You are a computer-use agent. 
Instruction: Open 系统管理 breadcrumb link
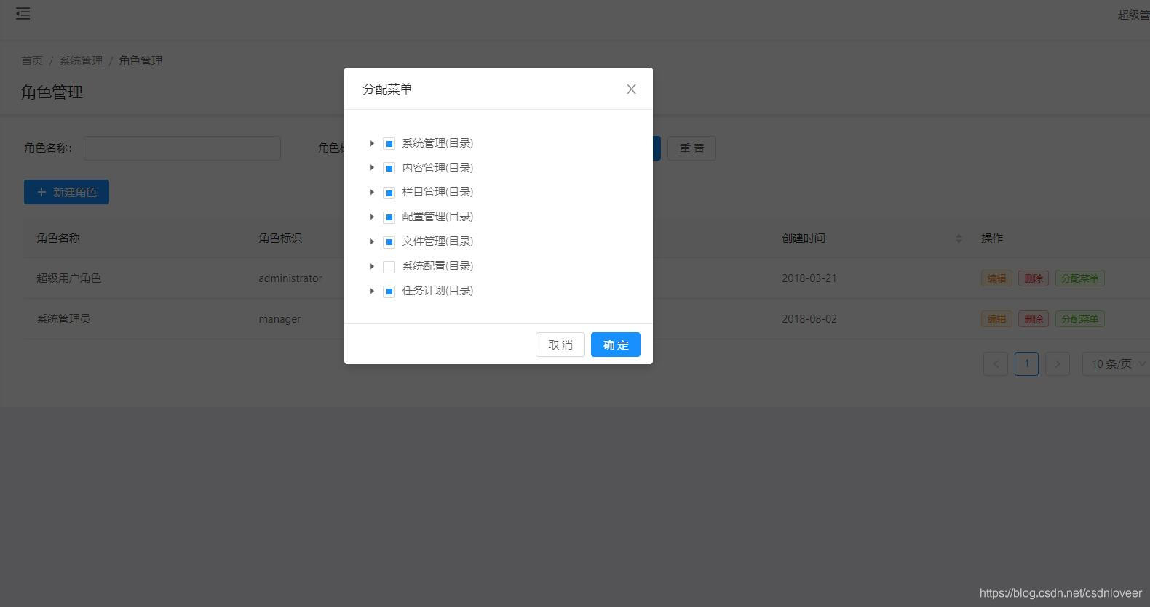pos(81,60)
